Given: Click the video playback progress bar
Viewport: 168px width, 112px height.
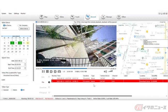Looking at the screenshot, I should click(x=76, y=69).
